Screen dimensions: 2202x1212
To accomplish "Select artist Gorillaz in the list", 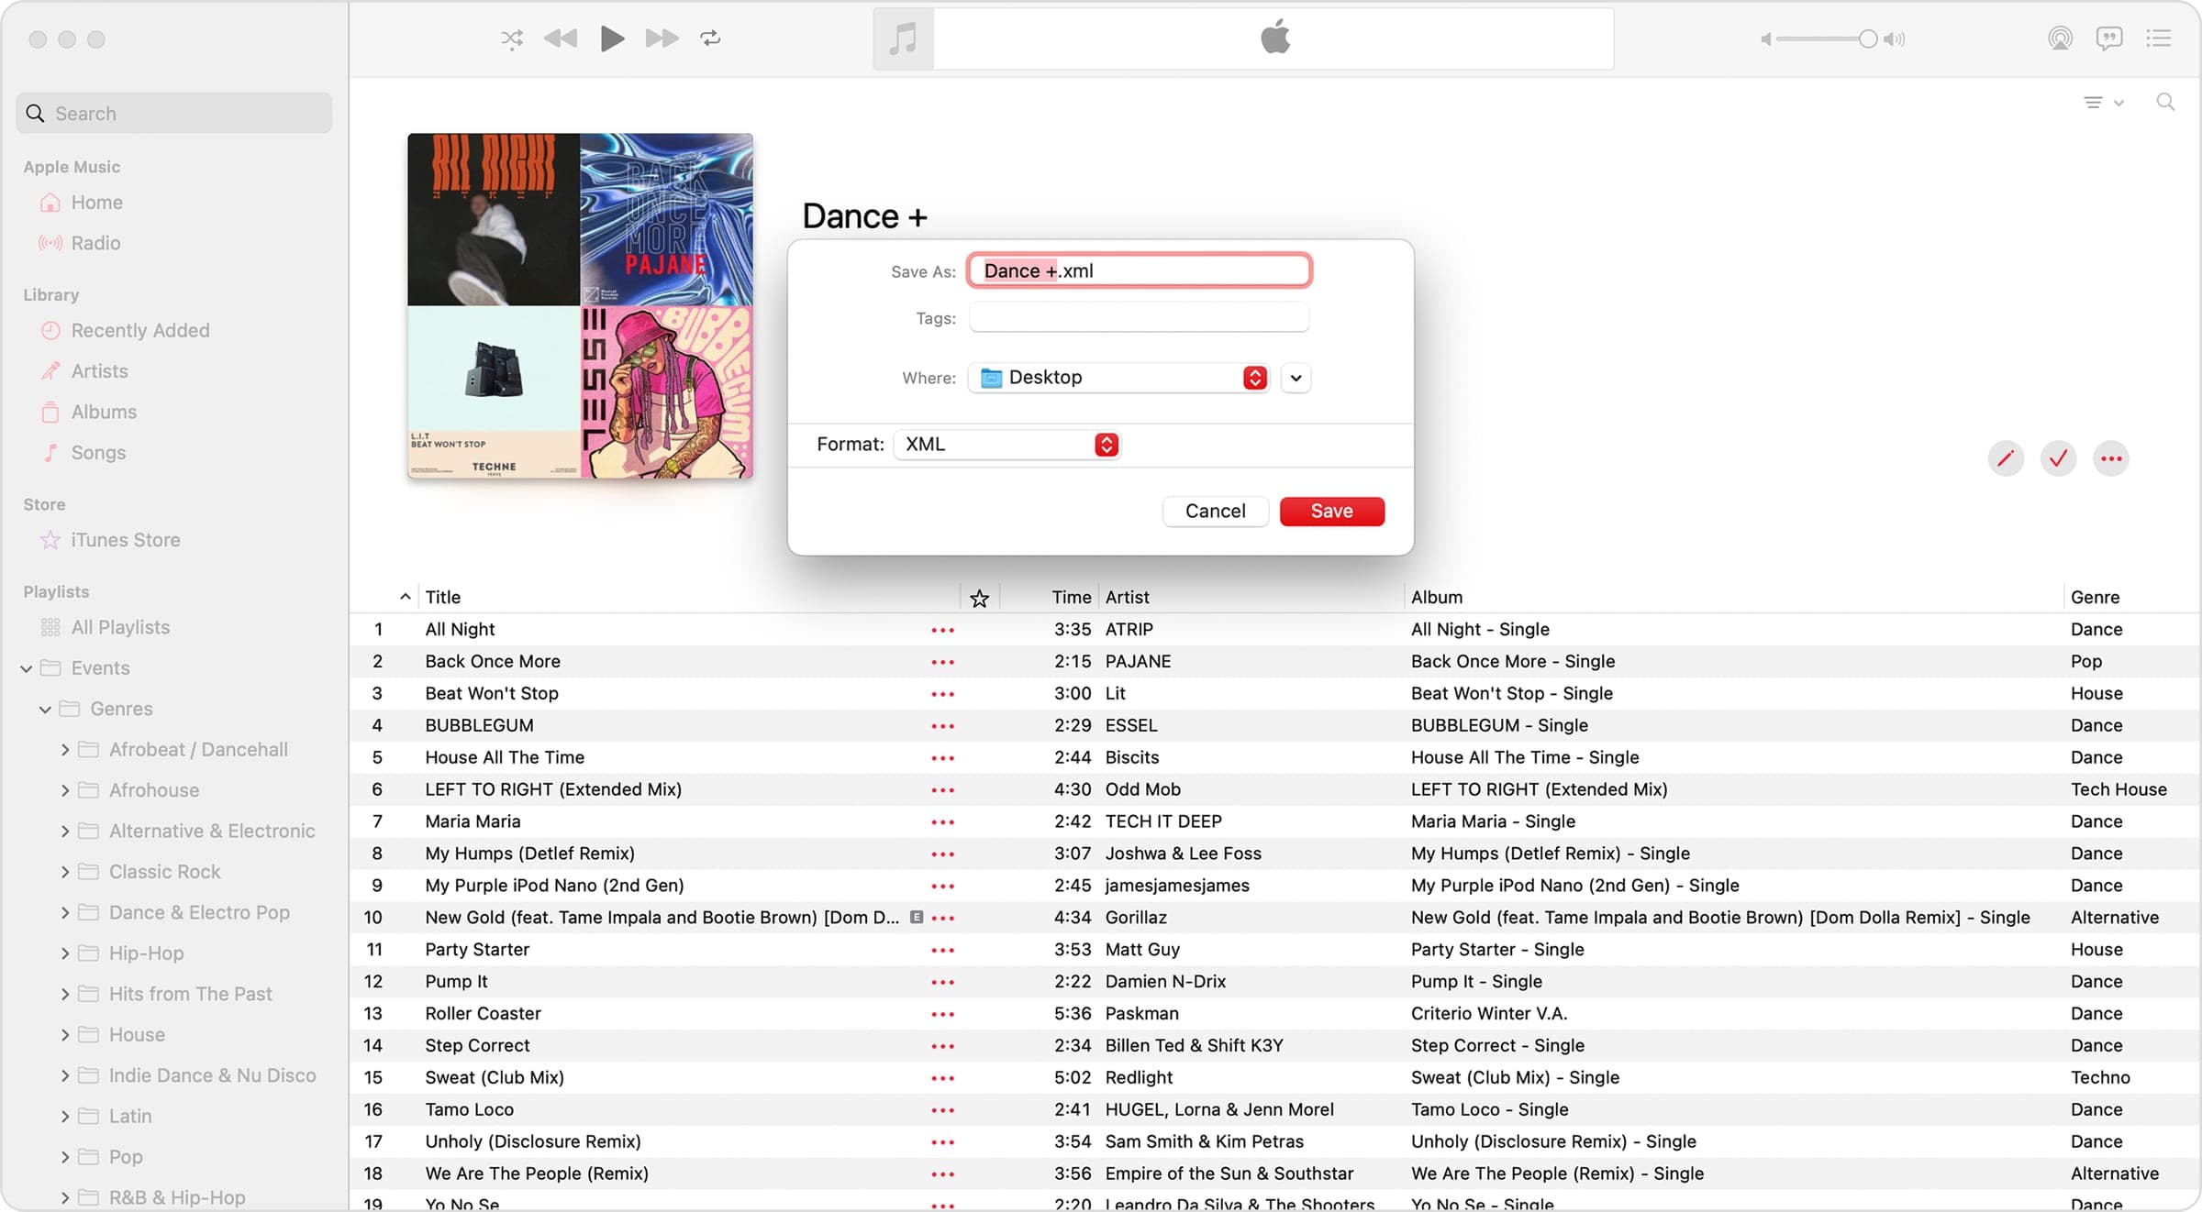I will pyautogui.click(x=1136, y=918).
